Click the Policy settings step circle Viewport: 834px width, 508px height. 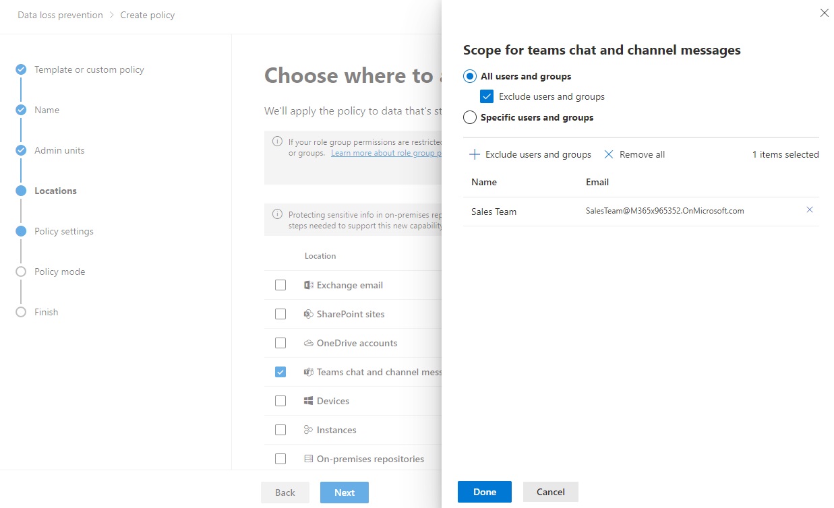21,231
